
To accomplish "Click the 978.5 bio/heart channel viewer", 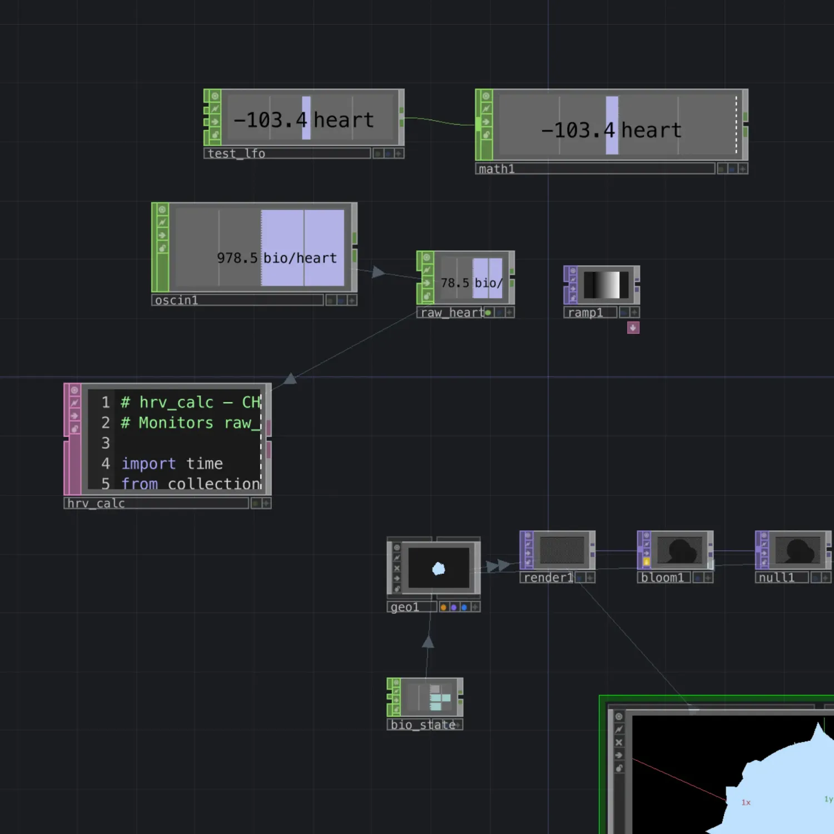I will [x=260, y=248].
